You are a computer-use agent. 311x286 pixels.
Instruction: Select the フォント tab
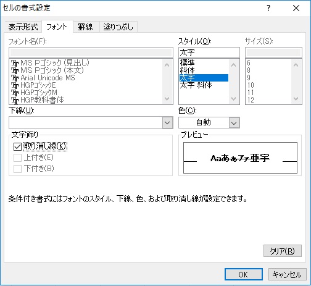click(57, 27)
